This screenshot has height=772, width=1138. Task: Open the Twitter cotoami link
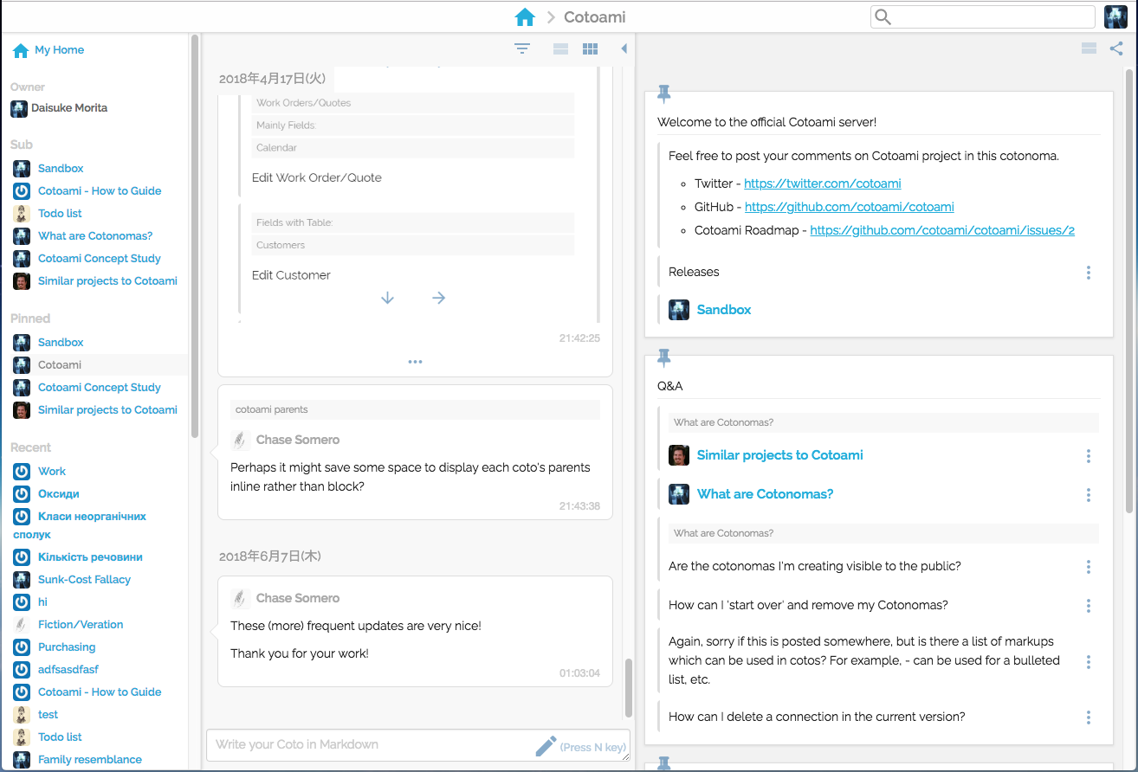point(823,183)
